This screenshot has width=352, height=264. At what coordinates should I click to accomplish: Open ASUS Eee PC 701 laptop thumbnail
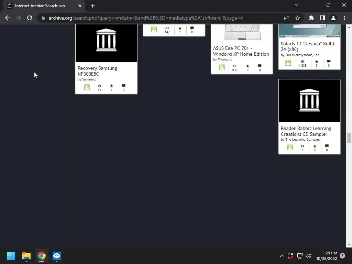[242, 33]
